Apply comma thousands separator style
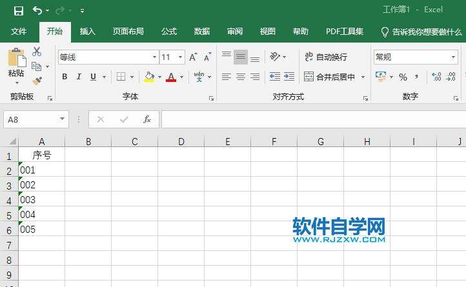The width and height of the screenshot is (466, 287). (x=417, y=77)
